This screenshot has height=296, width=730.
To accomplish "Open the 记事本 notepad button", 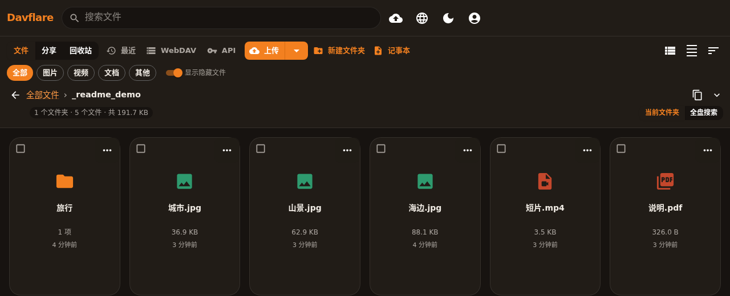I will pos(392,51).
